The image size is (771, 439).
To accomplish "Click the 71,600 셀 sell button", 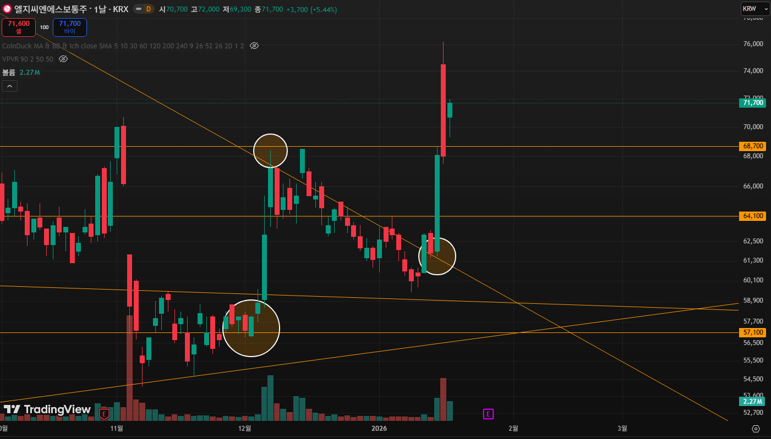I will pos(19,27).
